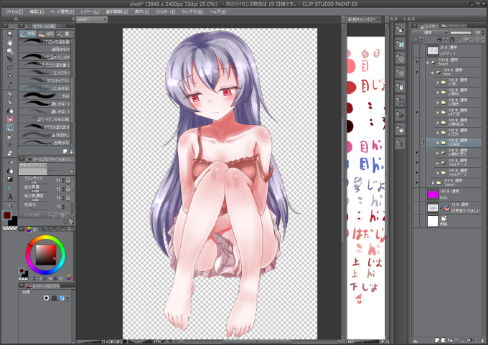The image size is (488, 345).
Task: Select the 墨 sub tool group
Action: [x=65, y=34]
